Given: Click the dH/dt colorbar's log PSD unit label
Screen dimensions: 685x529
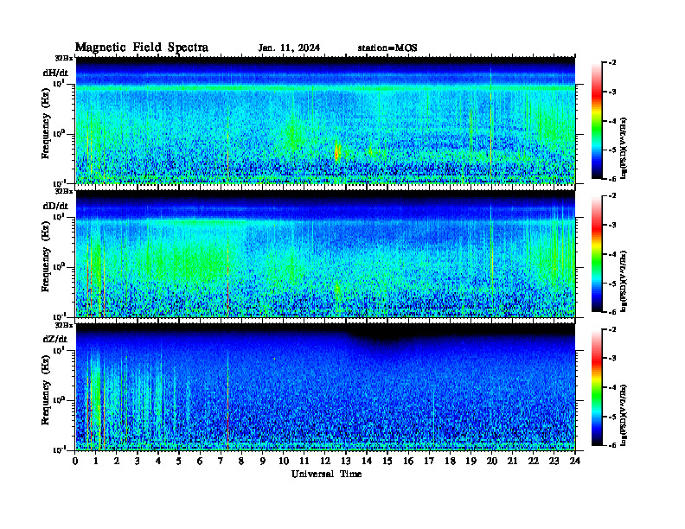Looking at the screenshot, I should click(x=624, y=148).
